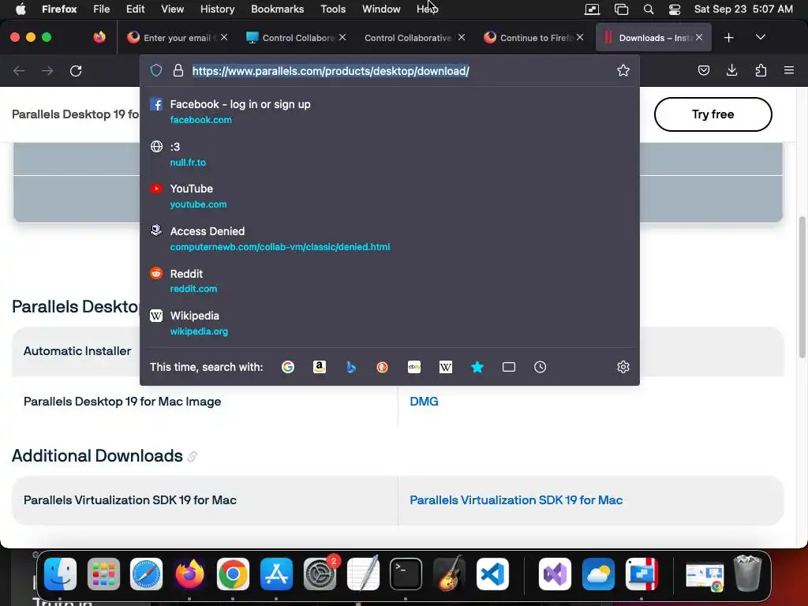Choose the null.fr.to suggestion
The height and width of the screenshot is (606, 808).
point(390,154)
